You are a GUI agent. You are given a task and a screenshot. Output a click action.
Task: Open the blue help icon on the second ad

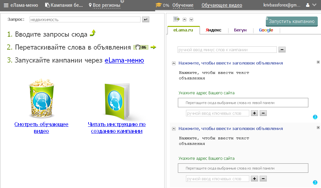click(x=315, y=182)
